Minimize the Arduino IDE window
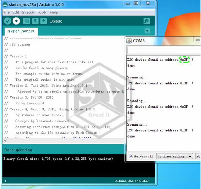Viewport: 201px width, 189px height. tap(127, 3)
